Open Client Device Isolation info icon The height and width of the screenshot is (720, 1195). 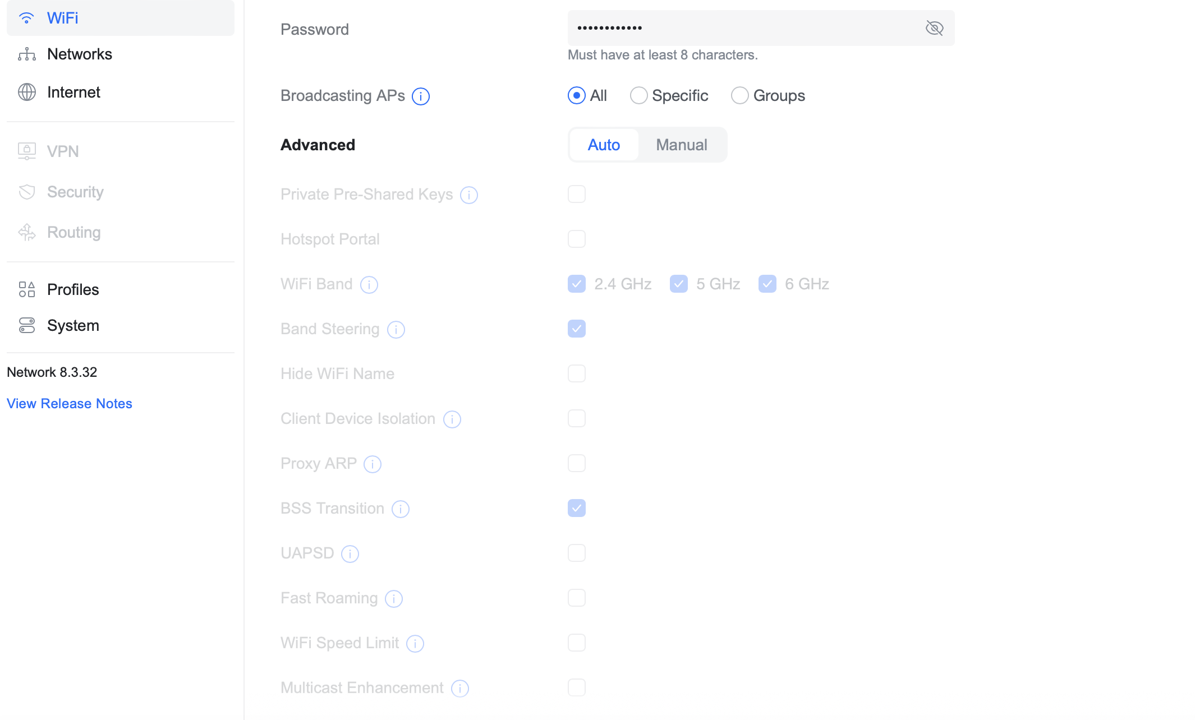452,419
